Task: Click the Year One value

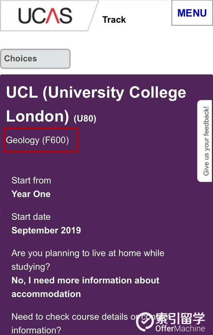Action: [x=31, y=194]
